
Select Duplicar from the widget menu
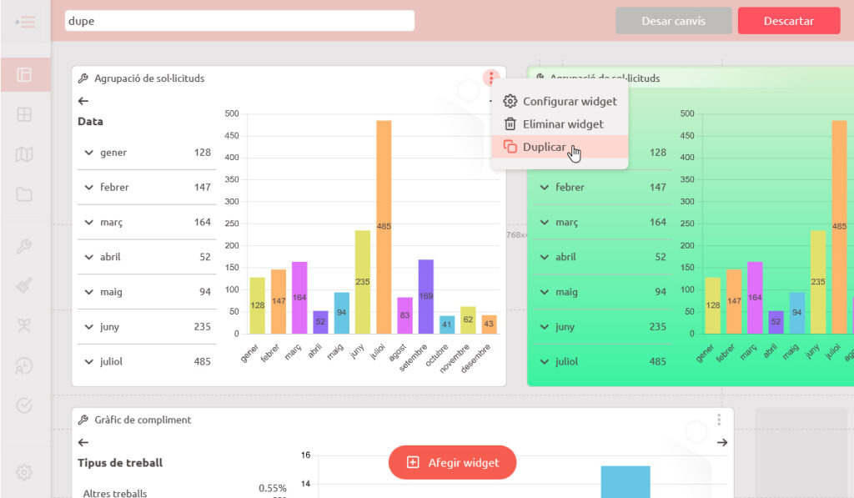pos(544,147)
